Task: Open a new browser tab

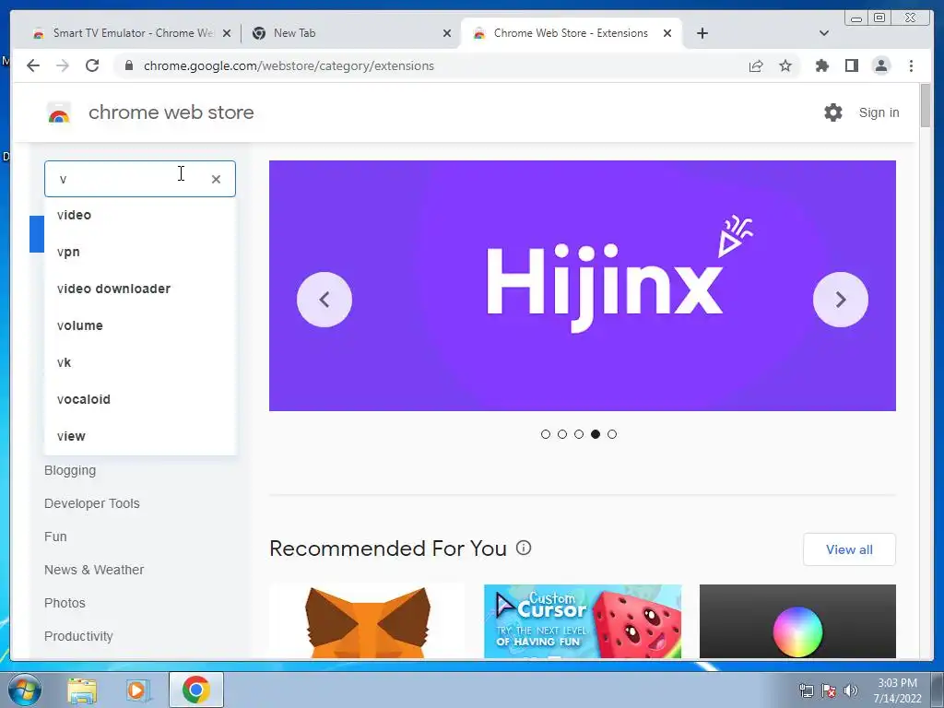Action: (x=702, y=33)
